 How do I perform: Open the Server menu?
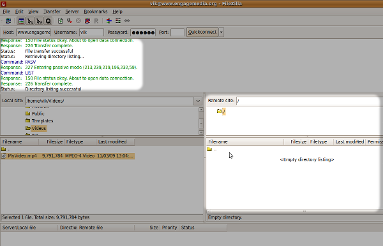[x=72, y=11]
